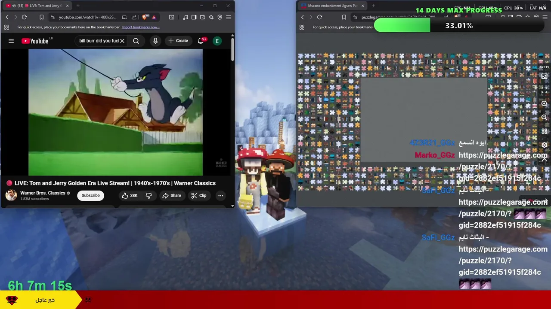Open Leo AI sparkle icon in YouTube window
Image resolution: width=551 pixels, height=309 pixels.
pyautogui.click(x=211, y=17)
